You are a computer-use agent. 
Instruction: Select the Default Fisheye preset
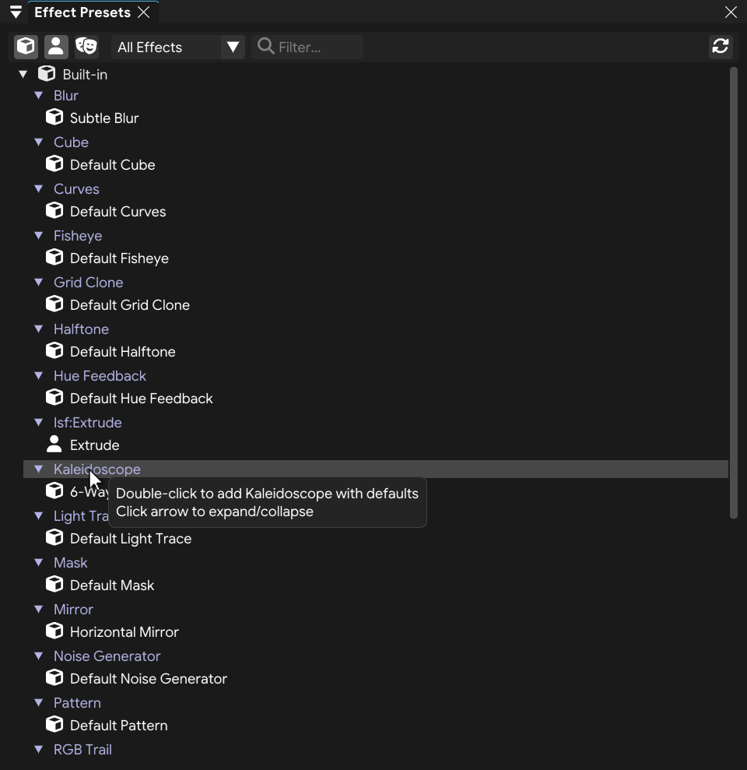click(119, 258)
